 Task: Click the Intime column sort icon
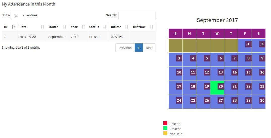click(x=127, y=27)
